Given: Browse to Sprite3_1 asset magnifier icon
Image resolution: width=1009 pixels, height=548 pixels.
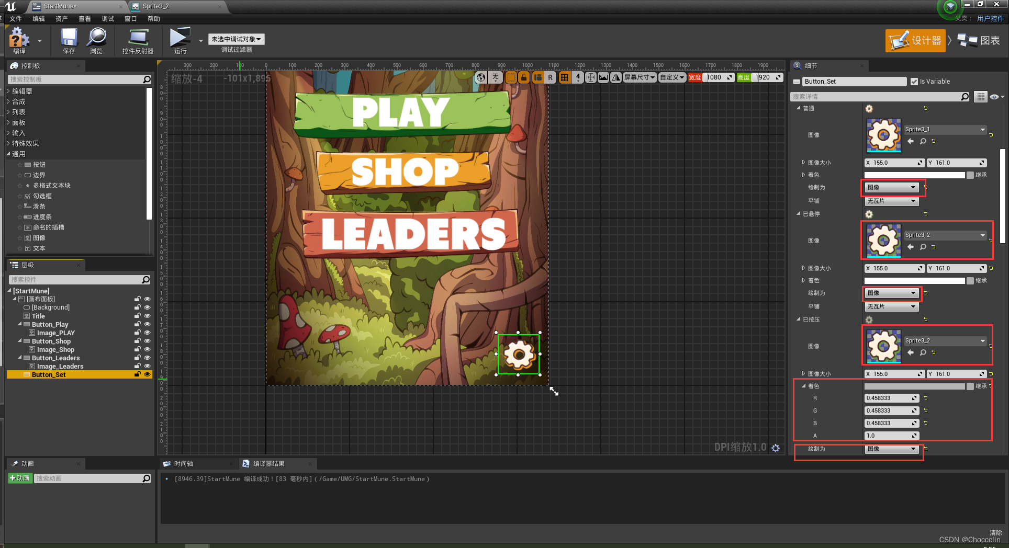Looking at the screenshot, I should [x=923, y=141].
